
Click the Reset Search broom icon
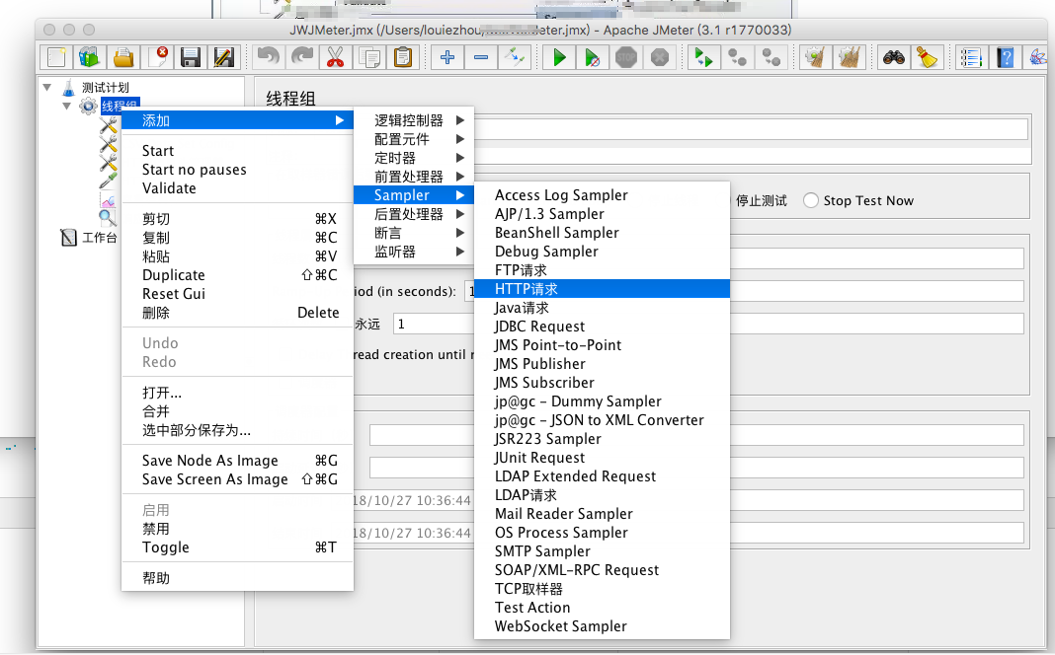point(928,58)
